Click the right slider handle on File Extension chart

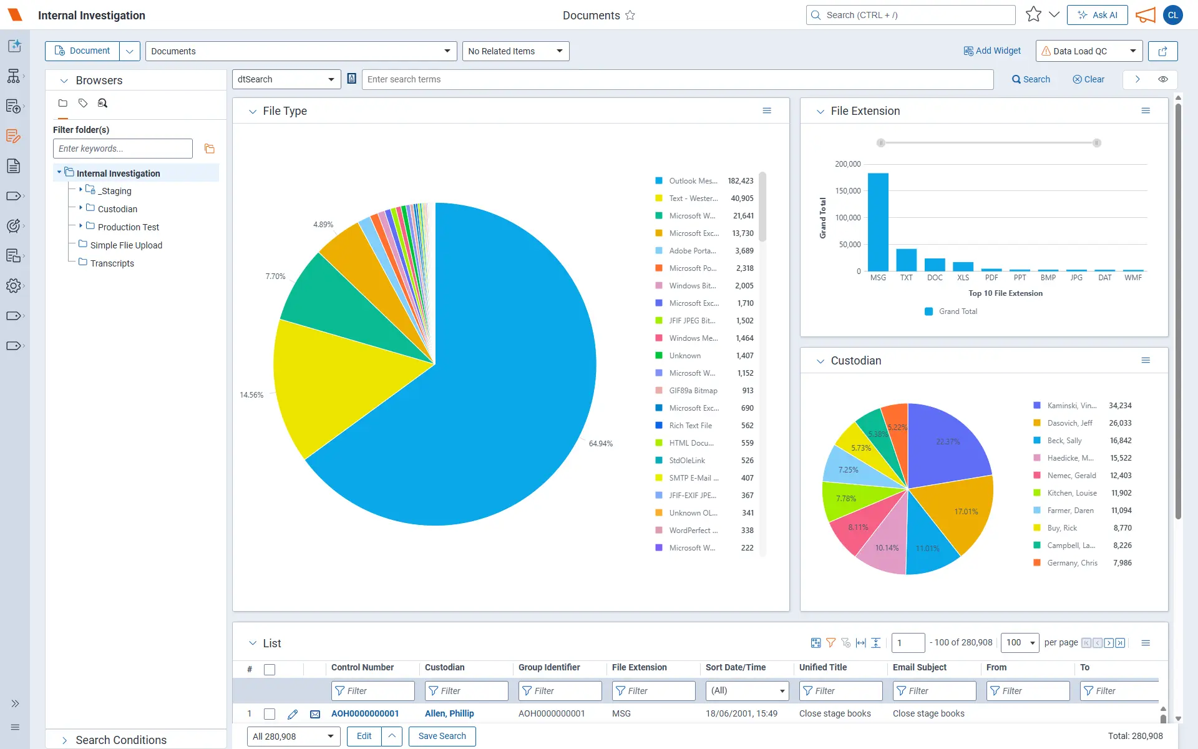[1096, 143]
